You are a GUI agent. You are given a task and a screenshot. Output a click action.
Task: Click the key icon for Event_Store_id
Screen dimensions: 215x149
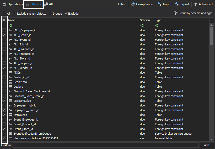click(x=10, y=129)
